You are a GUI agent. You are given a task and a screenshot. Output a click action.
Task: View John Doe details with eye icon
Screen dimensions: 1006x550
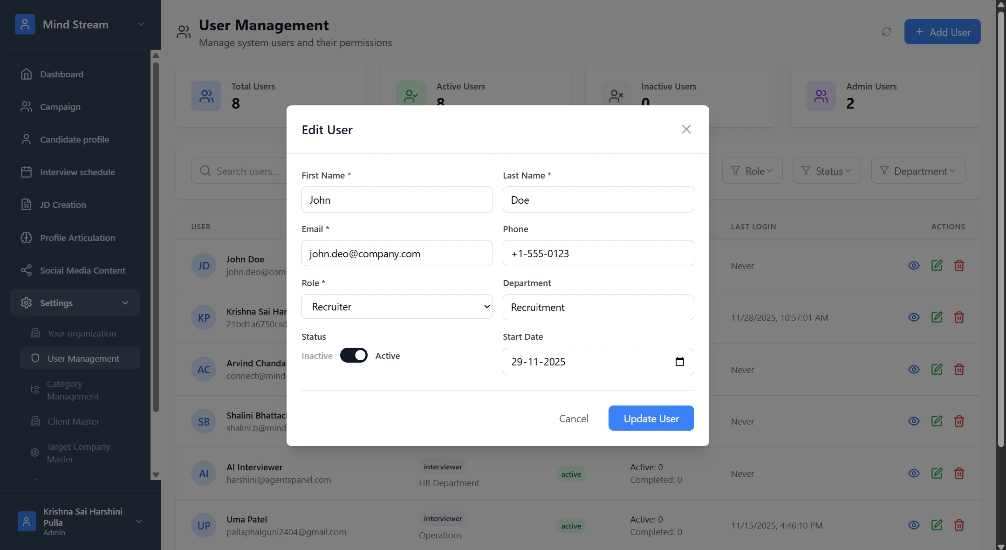tap(914, 266)
